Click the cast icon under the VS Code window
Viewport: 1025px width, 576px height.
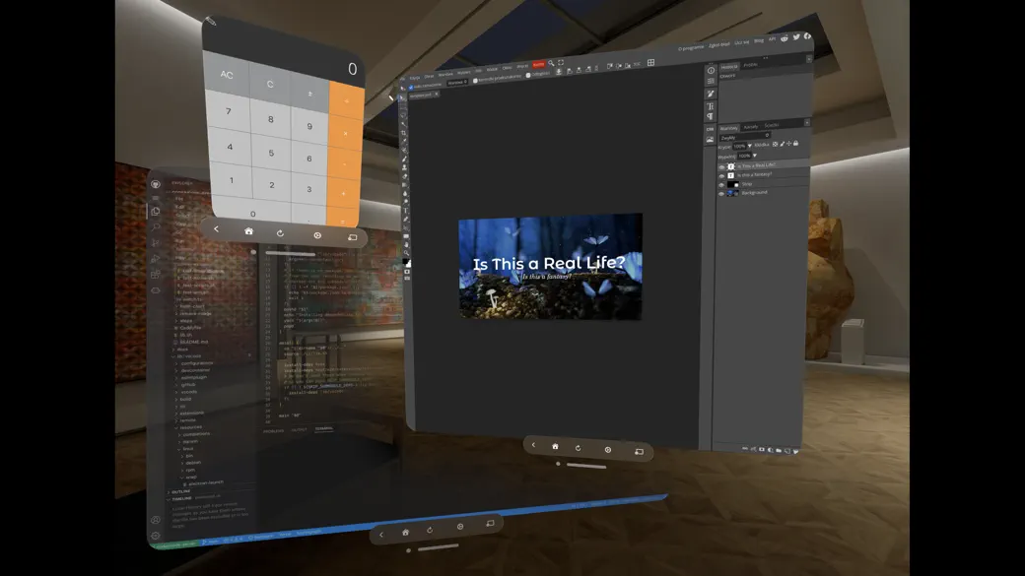pyautogui.click(x=490, y=523)
